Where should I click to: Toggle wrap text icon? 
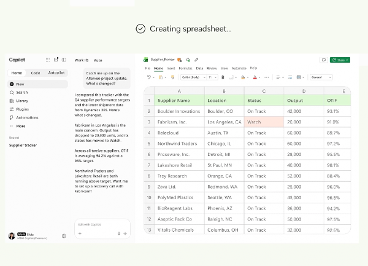pyautogui.click(x=290, y=77)
